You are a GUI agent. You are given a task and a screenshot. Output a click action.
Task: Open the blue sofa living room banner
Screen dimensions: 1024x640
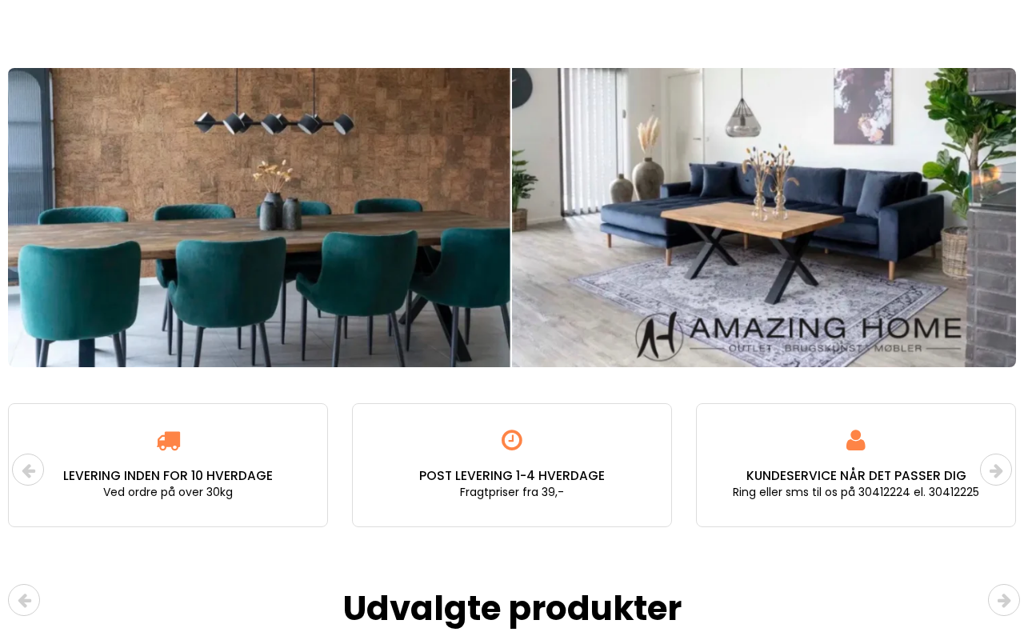coord(764,218)
